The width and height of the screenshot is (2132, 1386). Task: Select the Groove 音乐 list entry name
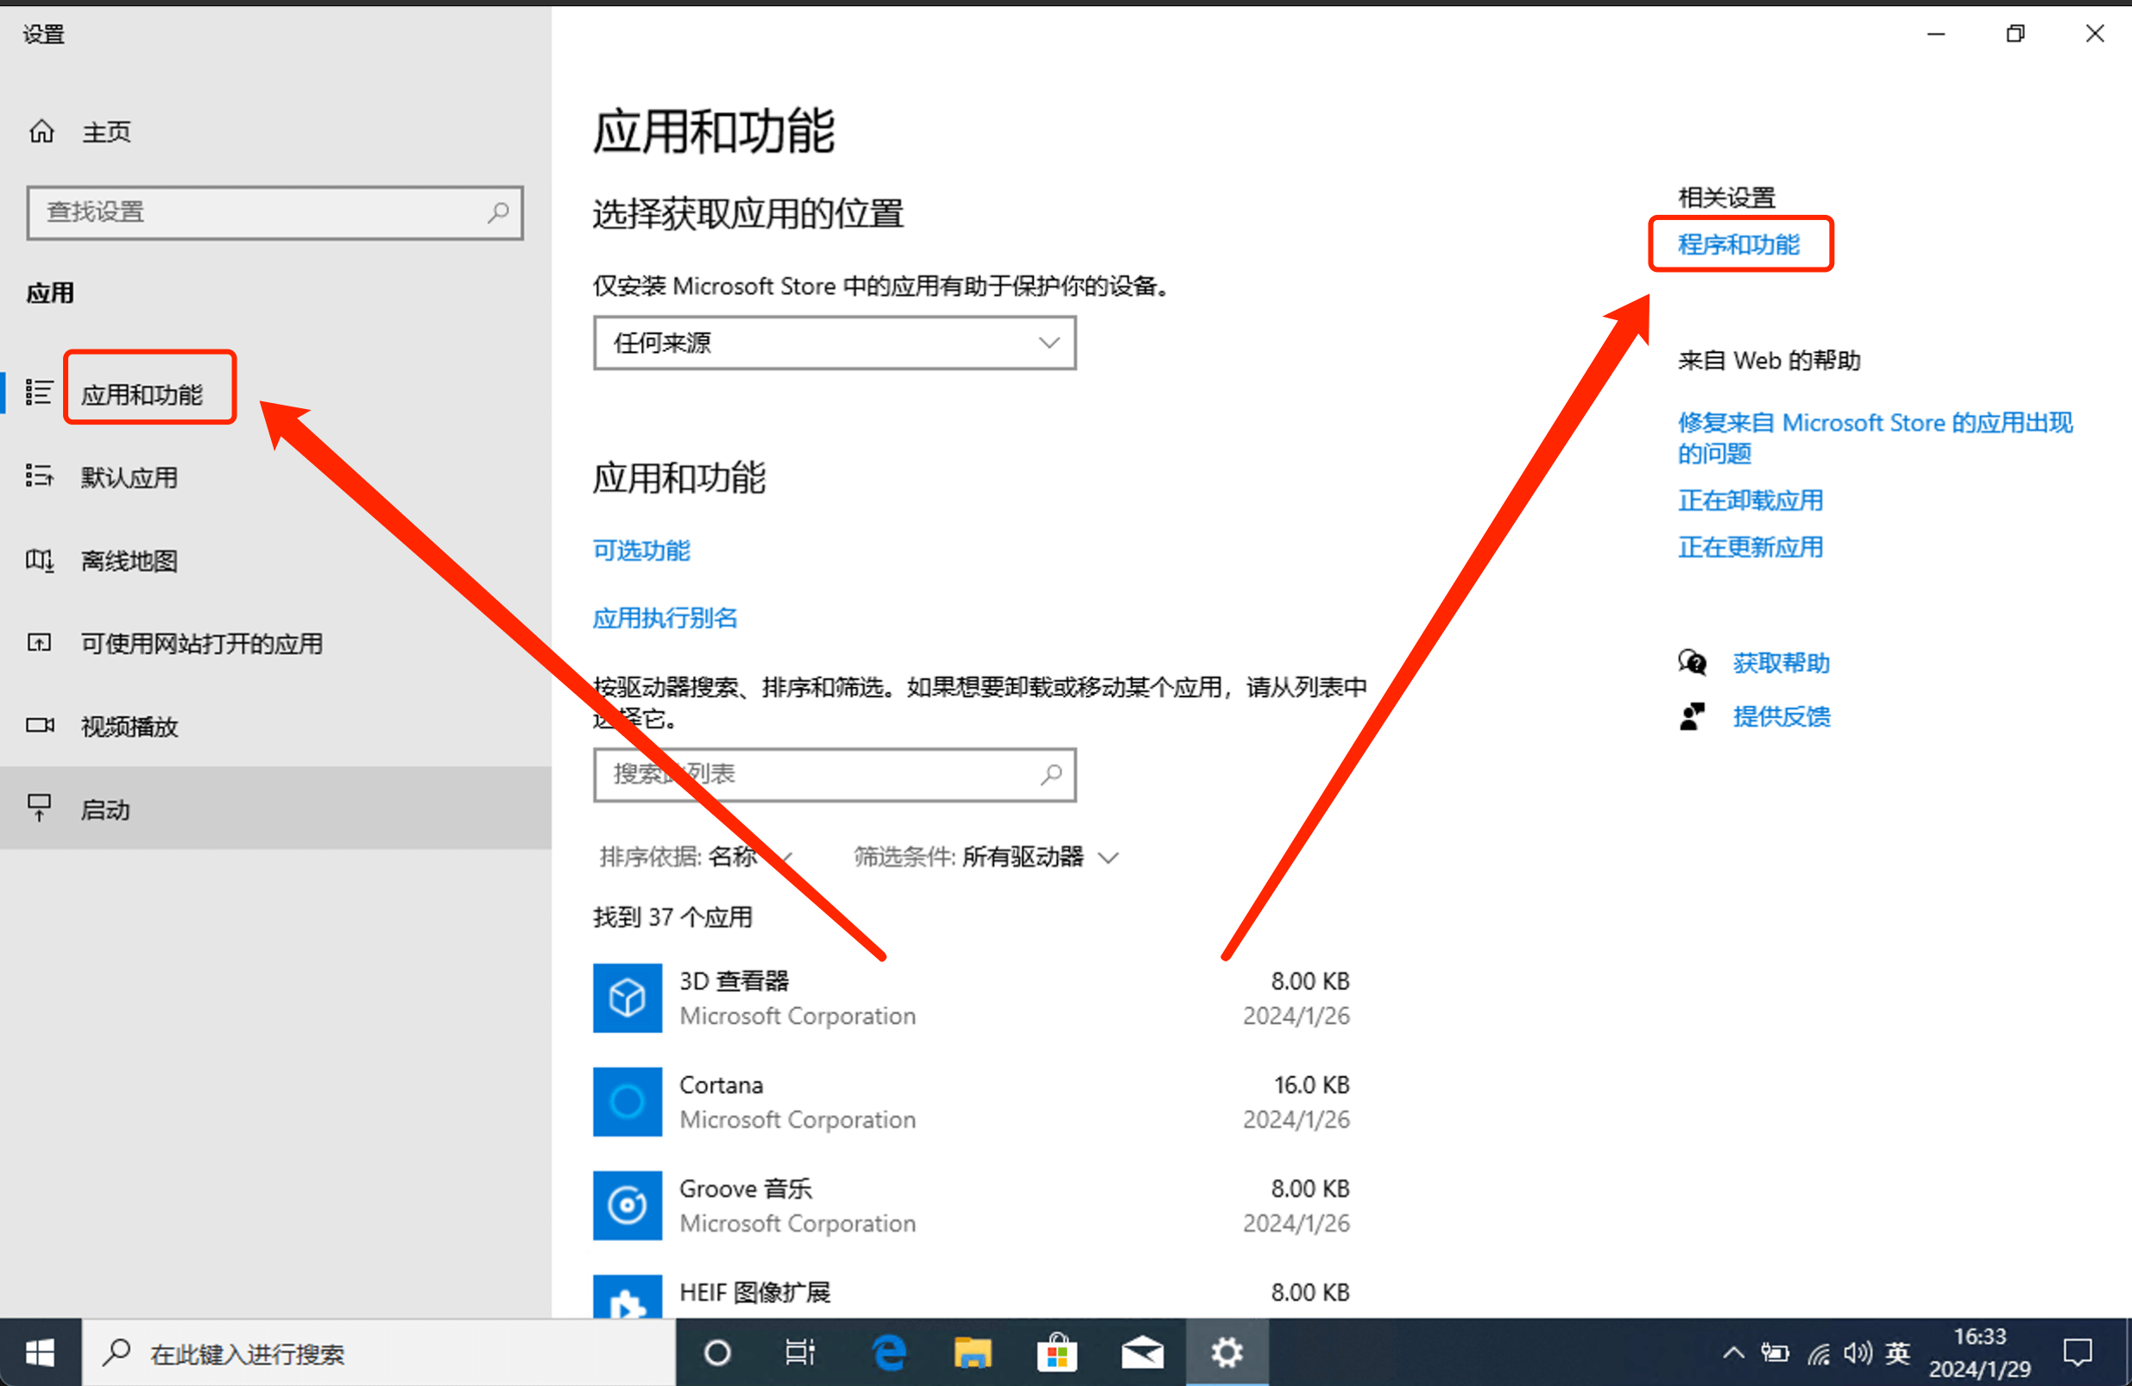coord(745,1188)
